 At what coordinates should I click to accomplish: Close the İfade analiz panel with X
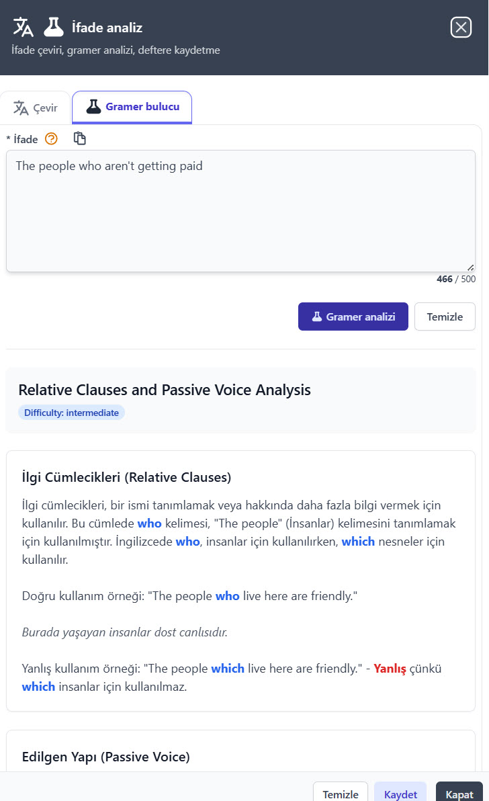[461, 27]
